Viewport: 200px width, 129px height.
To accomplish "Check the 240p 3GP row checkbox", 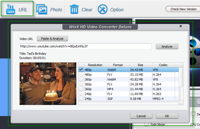I will click(x=81, y=98).
